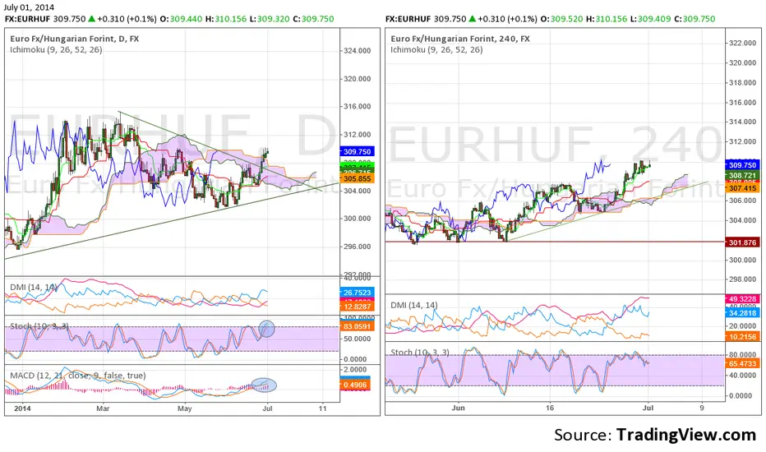Screen dimensions: 766x452
Task: Click the blue 34.2818 DMI value tag
Action: click(x=742, y=313)
